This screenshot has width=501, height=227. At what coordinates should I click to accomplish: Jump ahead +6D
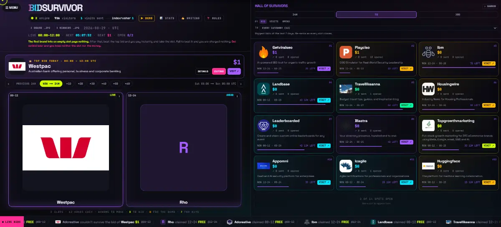pos(127,83)
